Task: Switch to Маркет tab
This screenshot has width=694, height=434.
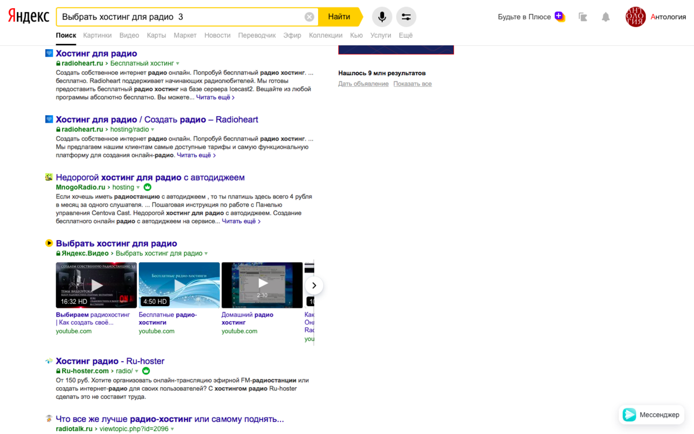Action: (x=185, y=35)
